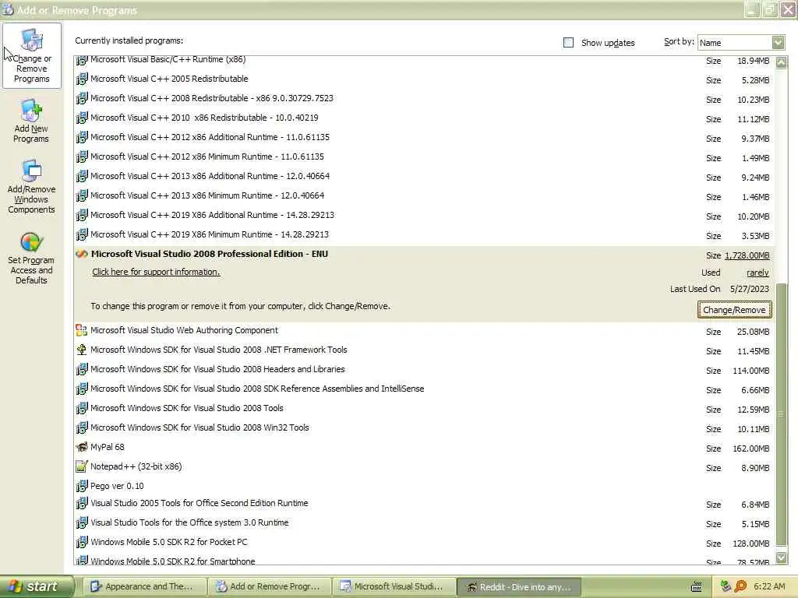This screenshot has height=598, width=798.
Task: Click the 162.00MB size value for MyPal
Action: 750,448
